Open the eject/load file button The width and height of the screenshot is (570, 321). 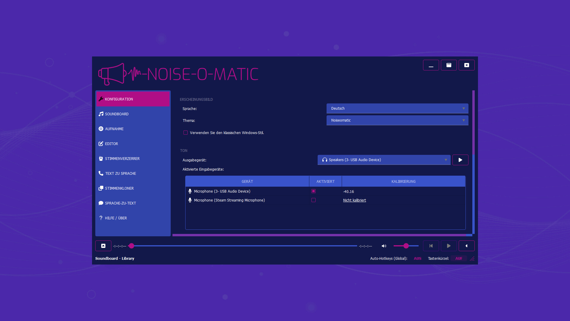[x=103, y=246]
